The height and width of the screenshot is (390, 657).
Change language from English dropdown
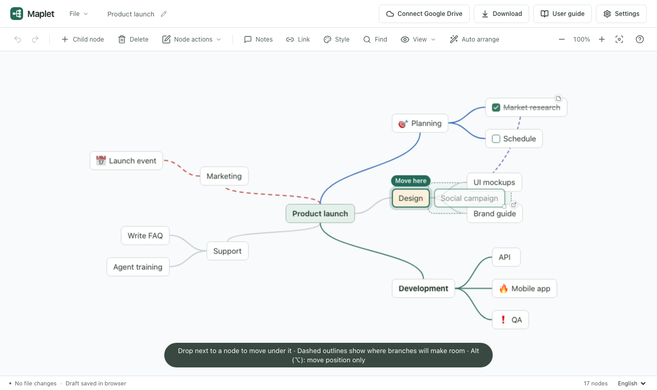tap(631, 383)
